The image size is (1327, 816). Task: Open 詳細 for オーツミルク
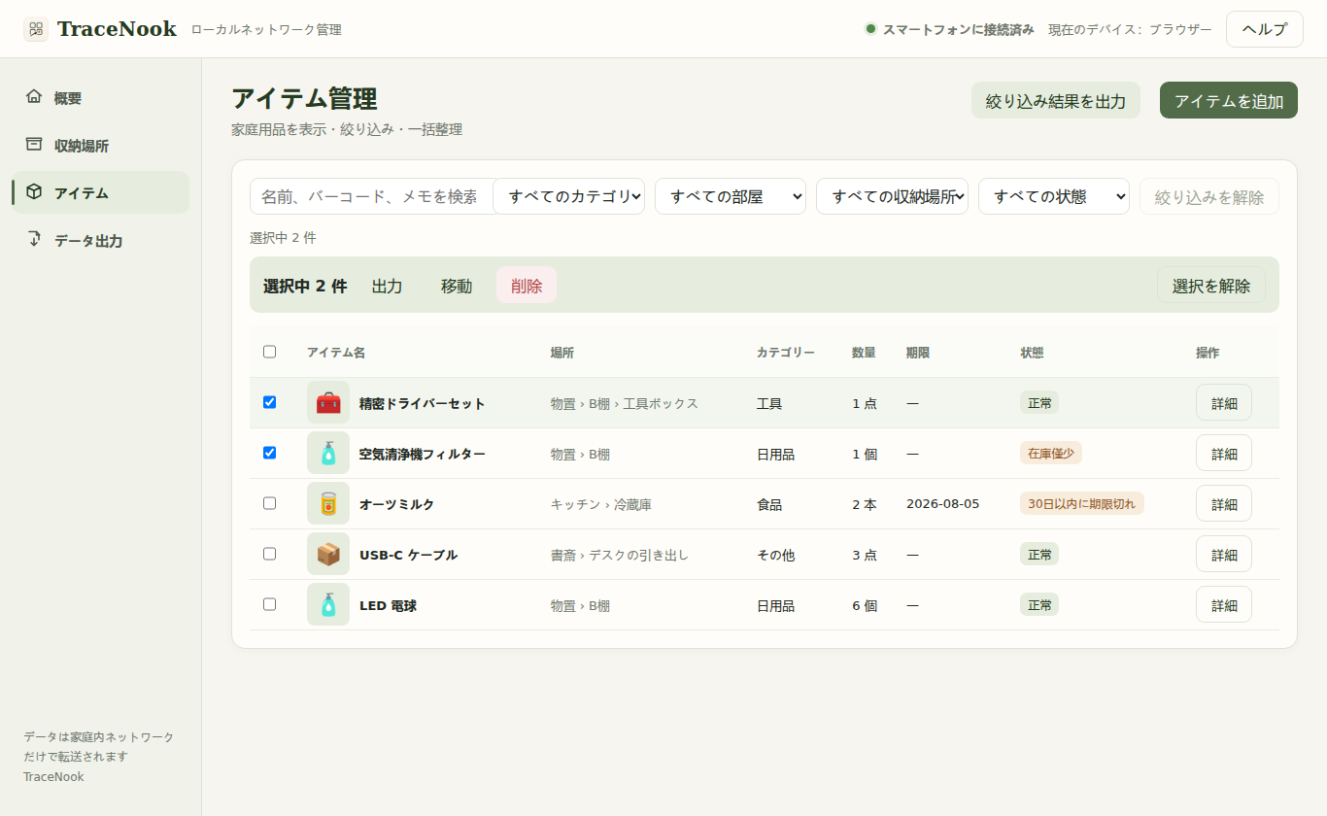pyautogui.click(x=1224, y=503)
